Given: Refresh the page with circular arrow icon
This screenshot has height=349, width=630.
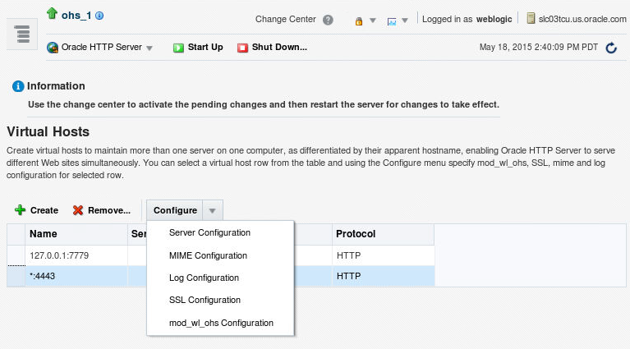Looking at the screenshot, I should coord(611,48).
